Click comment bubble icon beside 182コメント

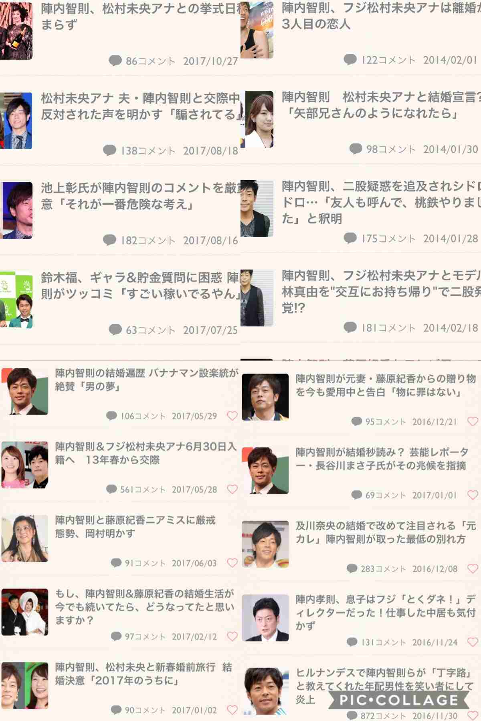109,240
